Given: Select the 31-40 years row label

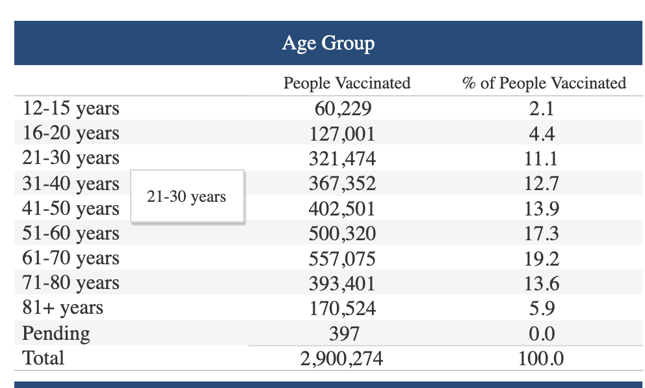Looking at the screenshot, I should (x=71, y=184).
